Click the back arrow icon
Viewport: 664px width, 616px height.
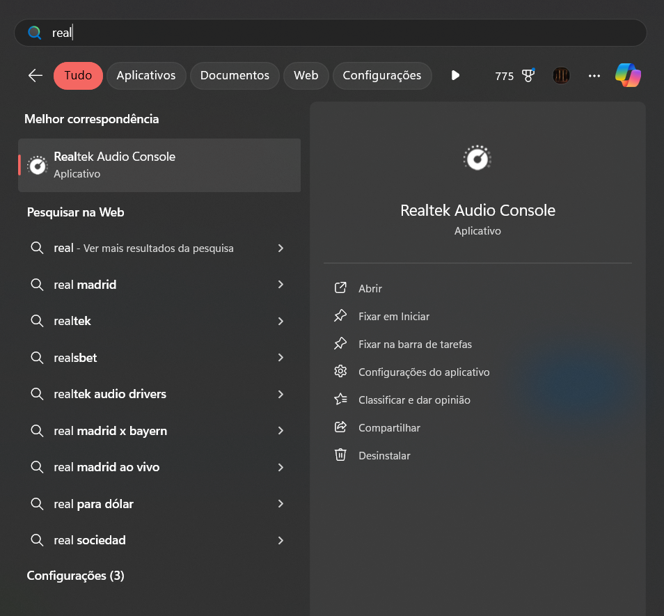(x=35, y=76)
